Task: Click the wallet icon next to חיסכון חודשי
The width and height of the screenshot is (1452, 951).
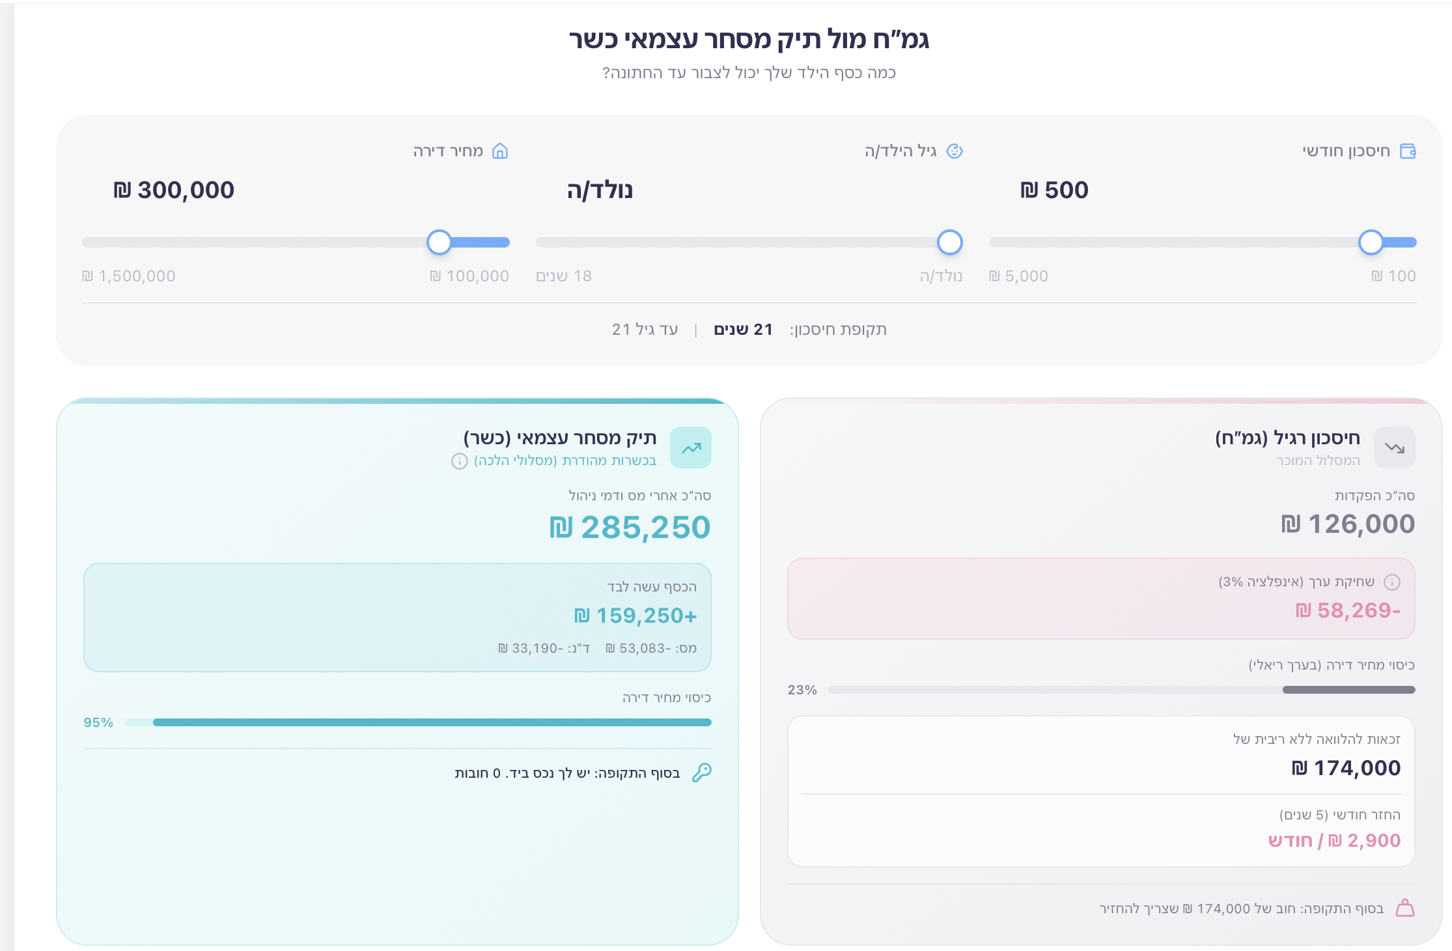Action: [x=1408, y=150]
